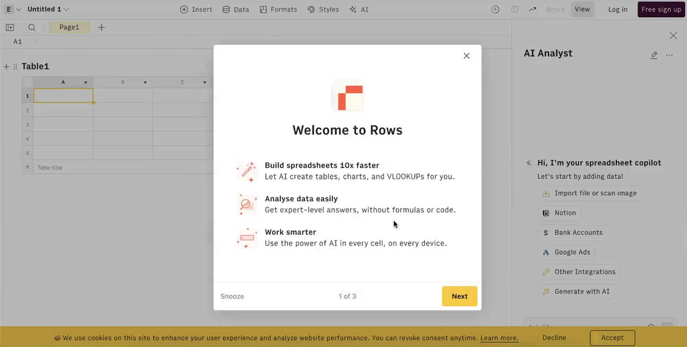Click the Log in link
The image size is (687, 347).
(618, 9)
